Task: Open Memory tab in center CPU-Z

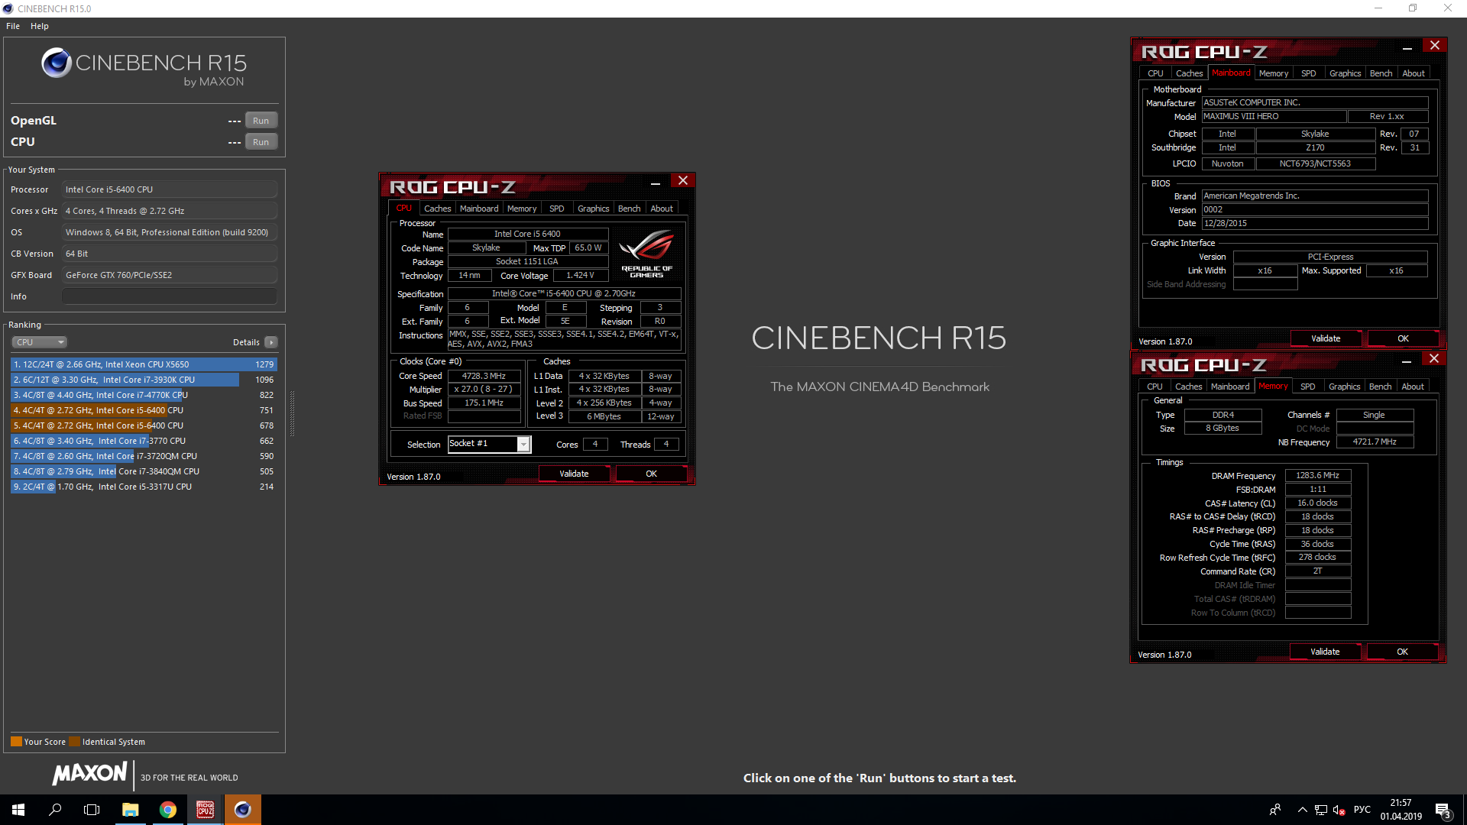Action: click(x=522, y=209)
